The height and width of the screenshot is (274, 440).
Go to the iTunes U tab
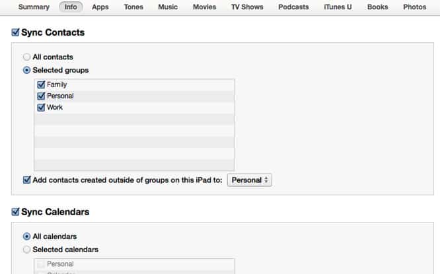[338, 7]
